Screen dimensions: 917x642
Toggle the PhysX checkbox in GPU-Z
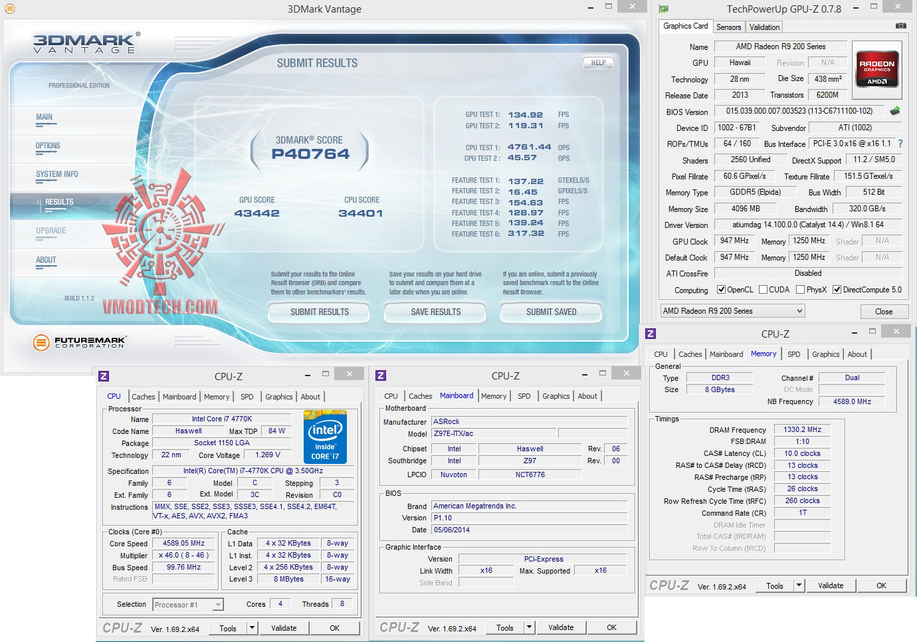pos(801,290)
